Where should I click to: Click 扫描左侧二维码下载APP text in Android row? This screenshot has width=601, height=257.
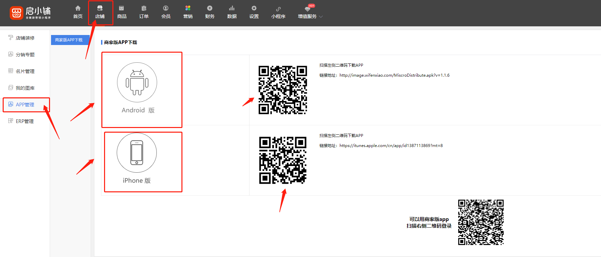[341, 65]
